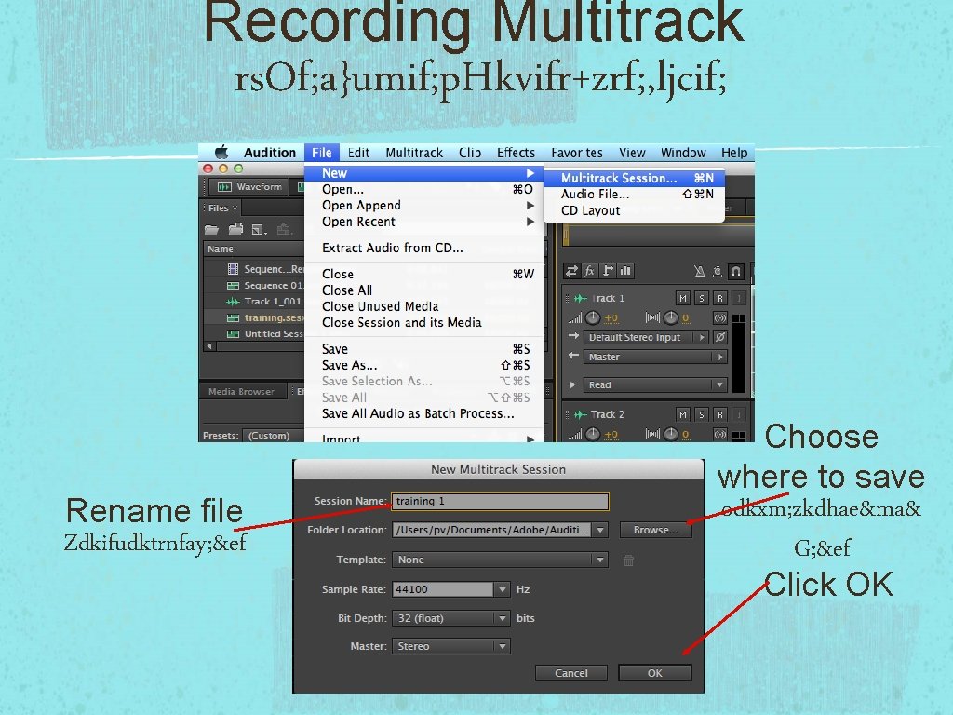This screenshot has height=715, width=953.
Task: Open Presets (Custom) dropdown
Action: [273, 436]
